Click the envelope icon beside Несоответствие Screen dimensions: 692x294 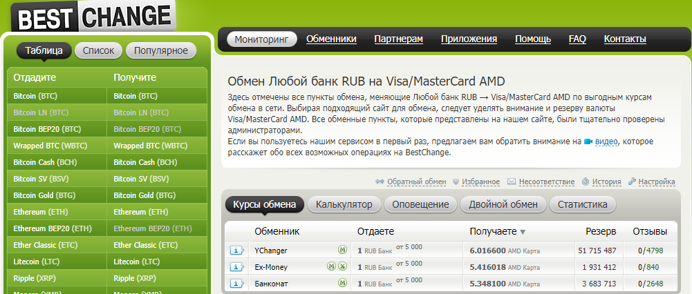[512, 182]
